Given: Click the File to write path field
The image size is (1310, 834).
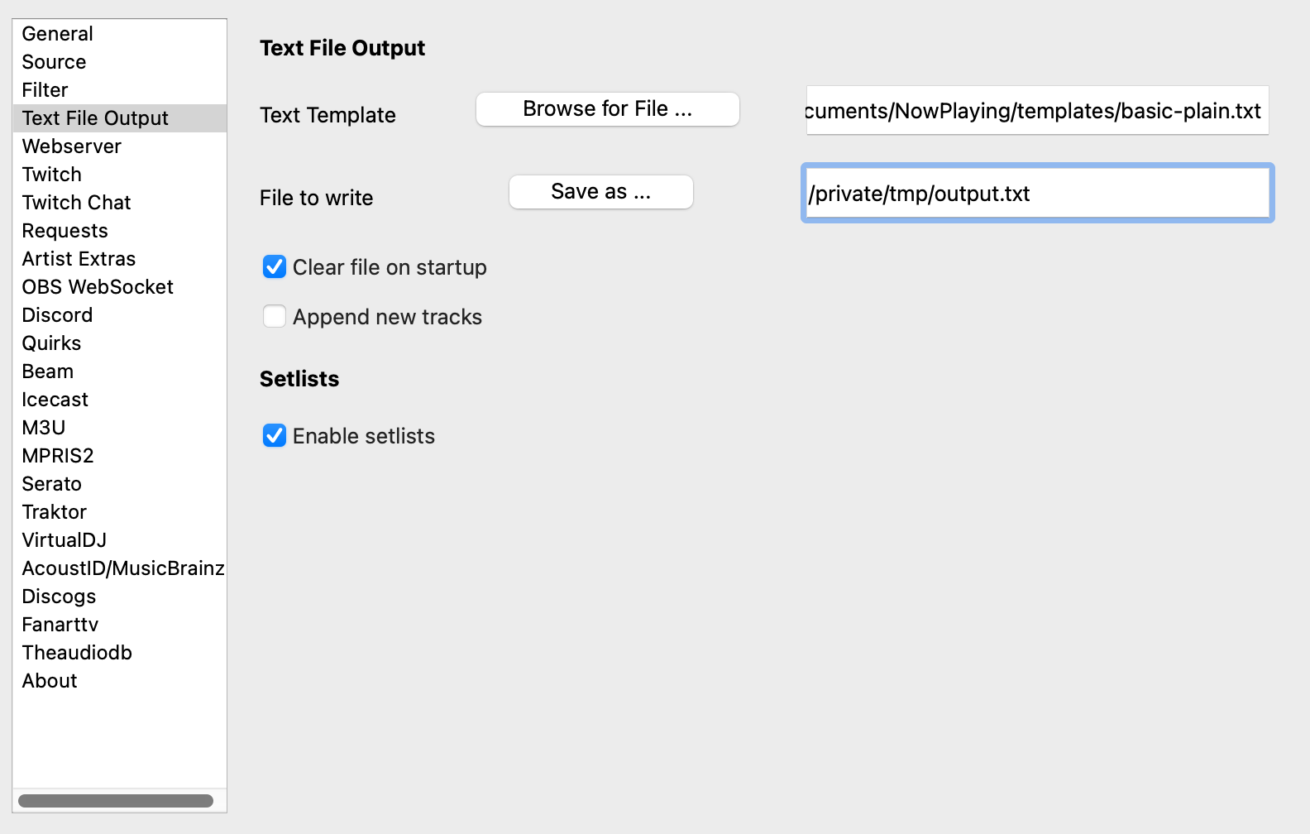Looking at the screenshot, I should (1037, 194).
